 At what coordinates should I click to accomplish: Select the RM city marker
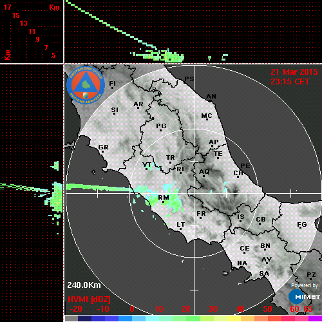[x=164, y=202]
